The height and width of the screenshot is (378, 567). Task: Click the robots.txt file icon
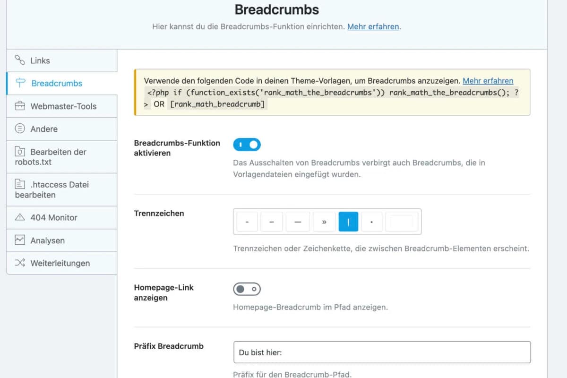(x=20, y=152)
